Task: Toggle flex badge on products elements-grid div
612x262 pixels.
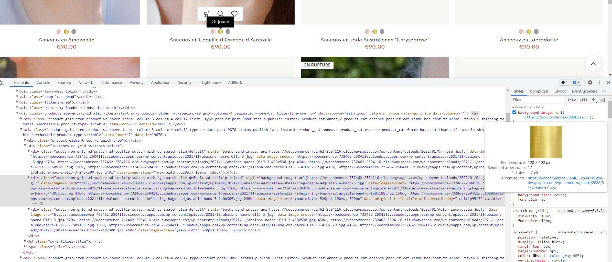Action: point(475,113)
